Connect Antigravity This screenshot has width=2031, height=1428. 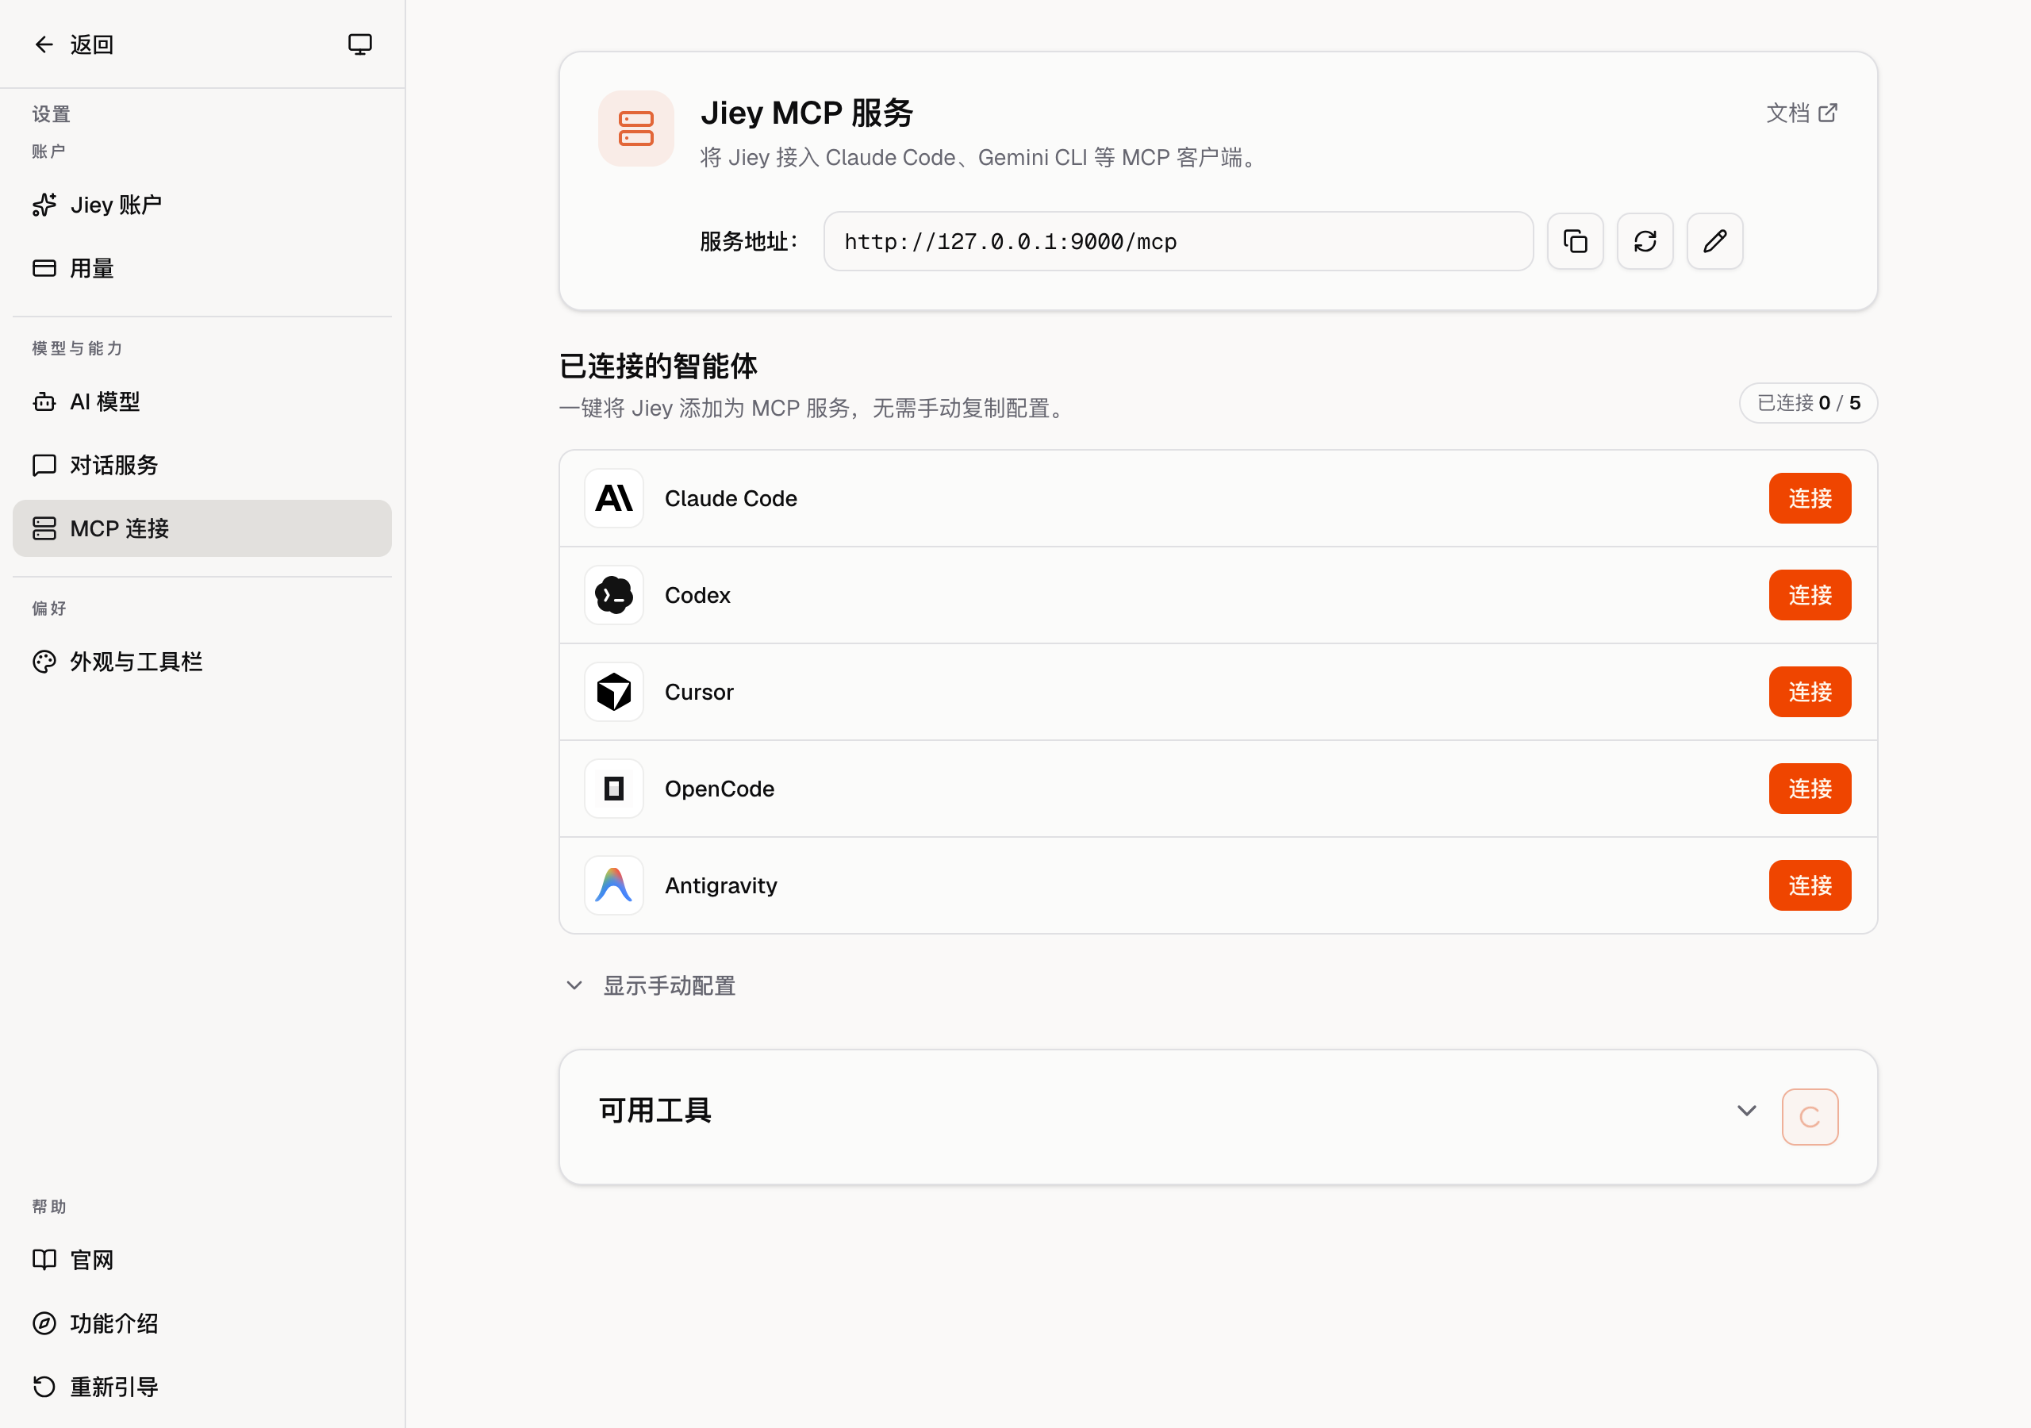point(1810,885)
